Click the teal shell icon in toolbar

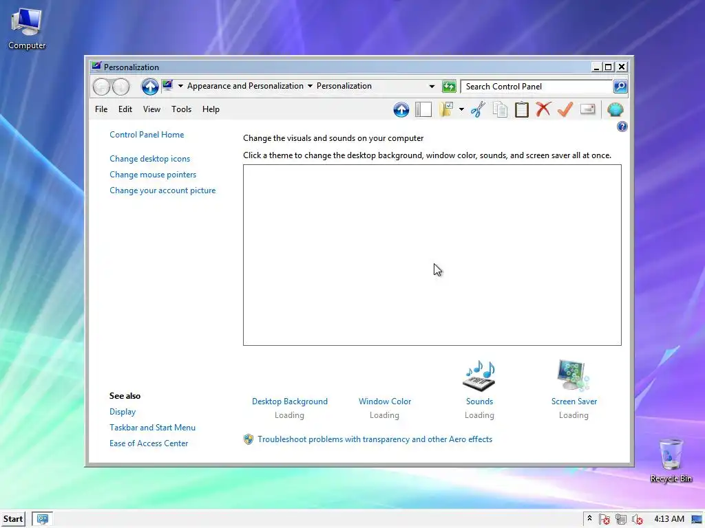[615, 109]
